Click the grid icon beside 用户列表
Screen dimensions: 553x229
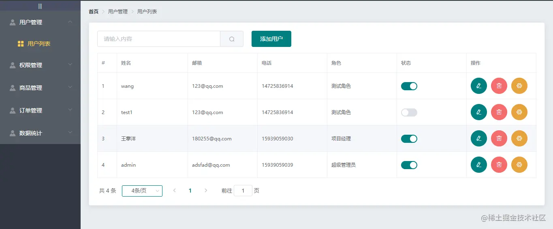(21, 44)
